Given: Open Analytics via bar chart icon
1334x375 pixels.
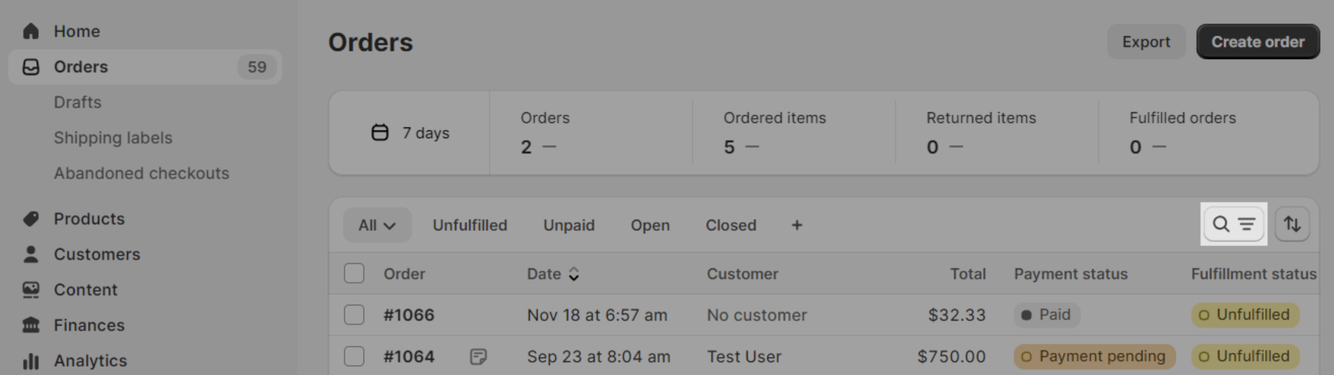Looking at the screenshot, I should point(30,360).
